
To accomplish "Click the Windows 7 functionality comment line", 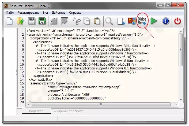I will click(92, 53).
